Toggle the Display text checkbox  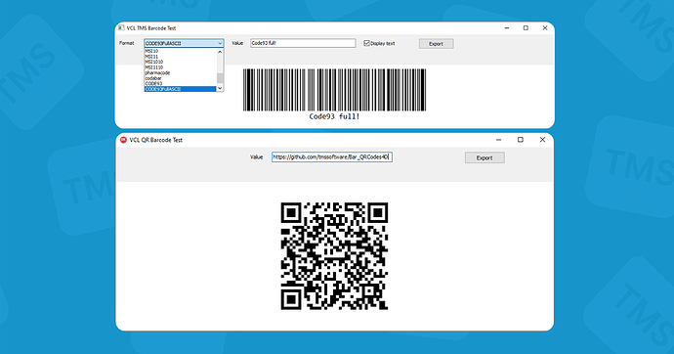point(366,43)
